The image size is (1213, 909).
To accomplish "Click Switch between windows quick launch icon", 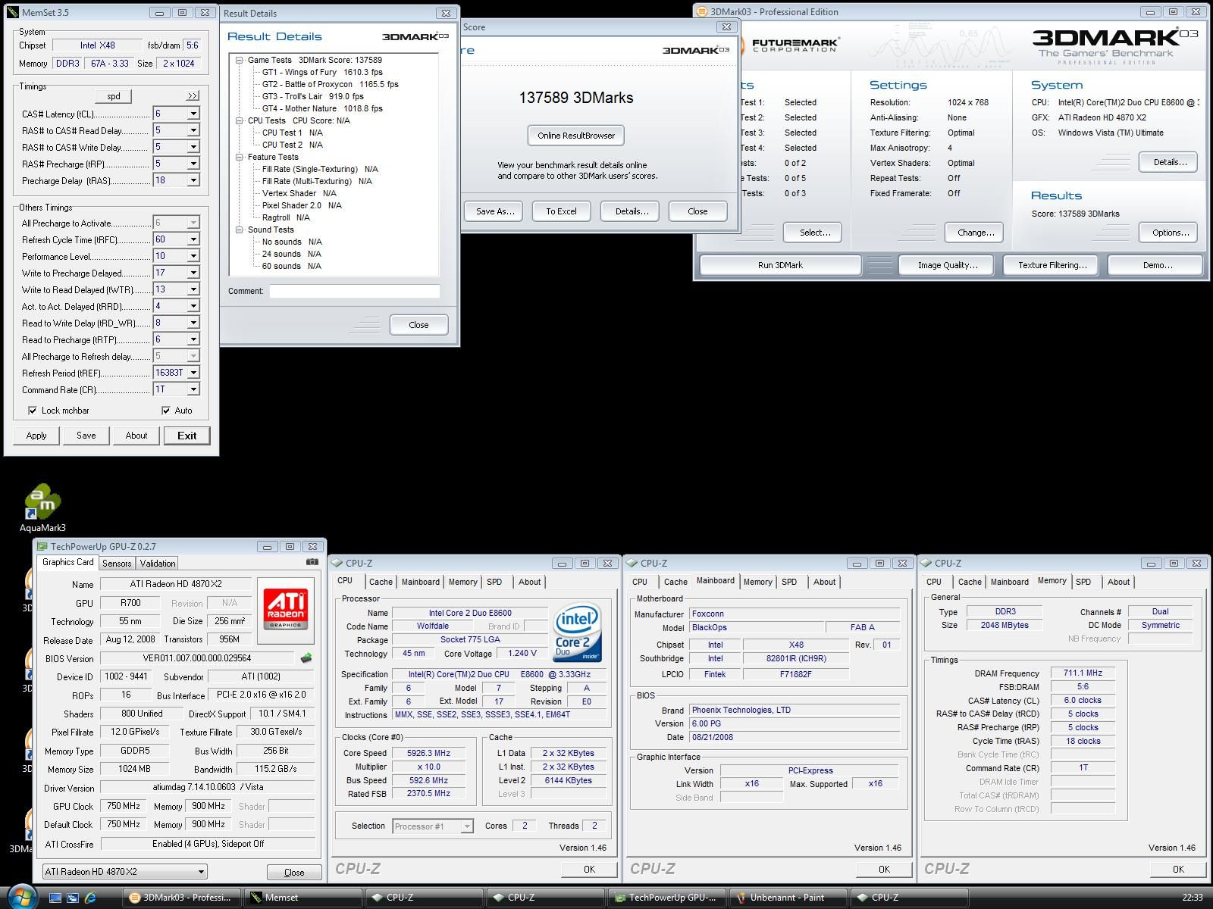I will 73,898.
